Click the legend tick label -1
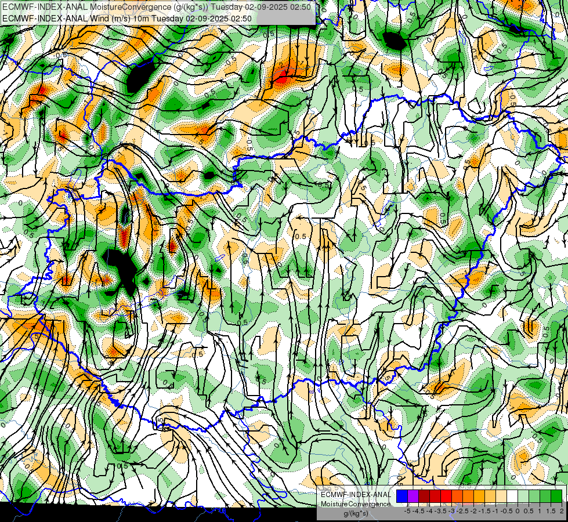 click(x=495, y=511)
